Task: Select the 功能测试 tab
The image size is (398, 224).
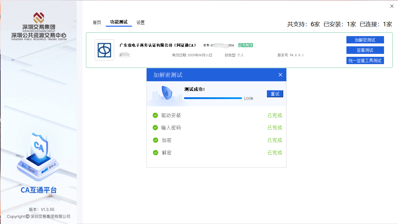Action: pos(119,22)
